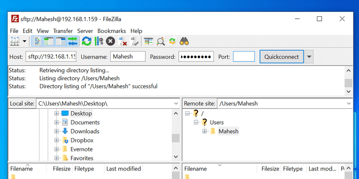Click the Username field containing Mahesh
359x179 pixels.
point(128,56)
